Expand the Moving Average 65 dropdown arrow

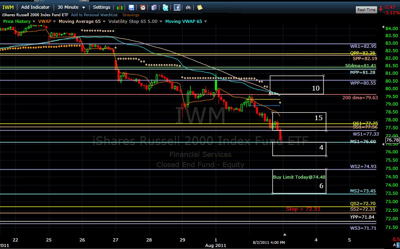(x=103, y=21)
